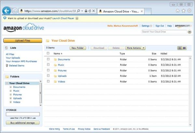Click the address bar refresh icon

(90, 11)
